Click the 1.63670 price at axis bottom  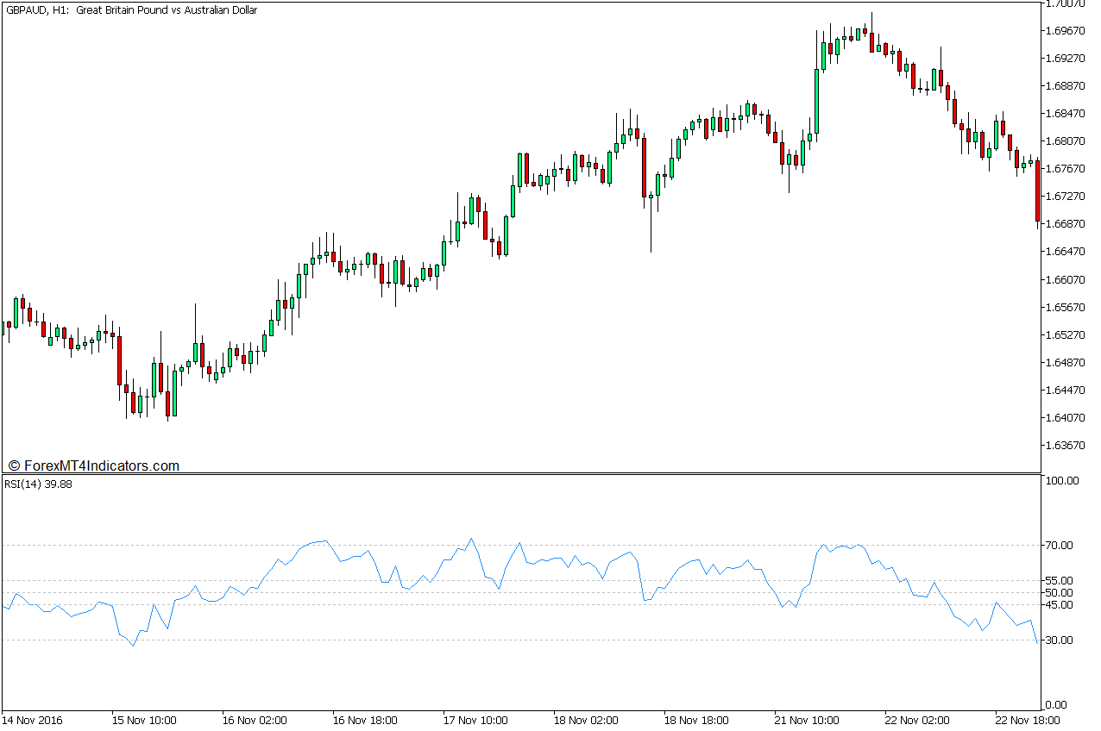[1065, 446]
